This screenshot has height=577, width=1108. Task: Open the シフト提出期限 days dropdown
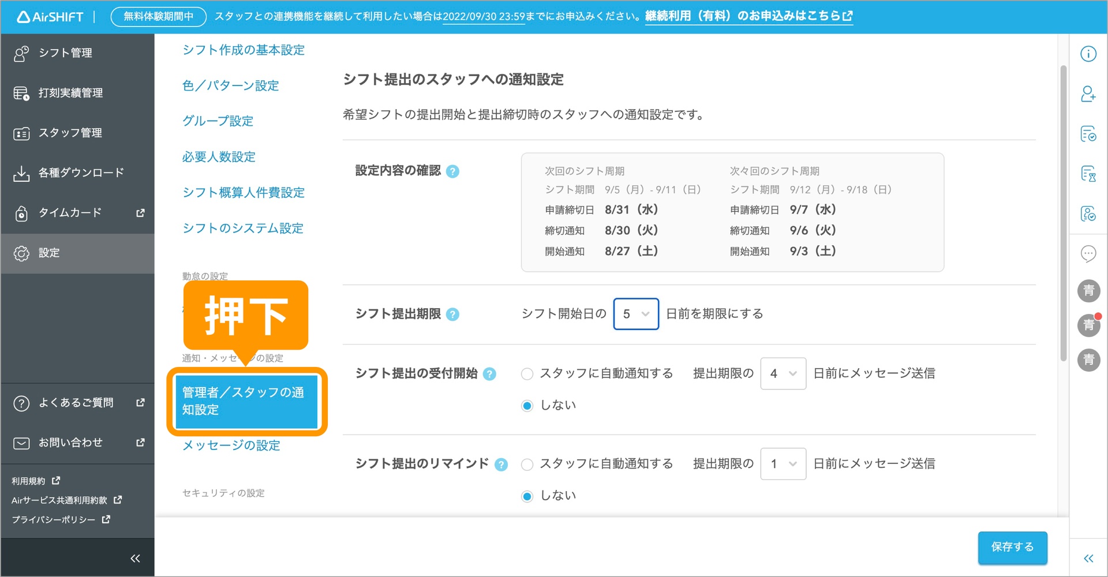pos(635,313)
